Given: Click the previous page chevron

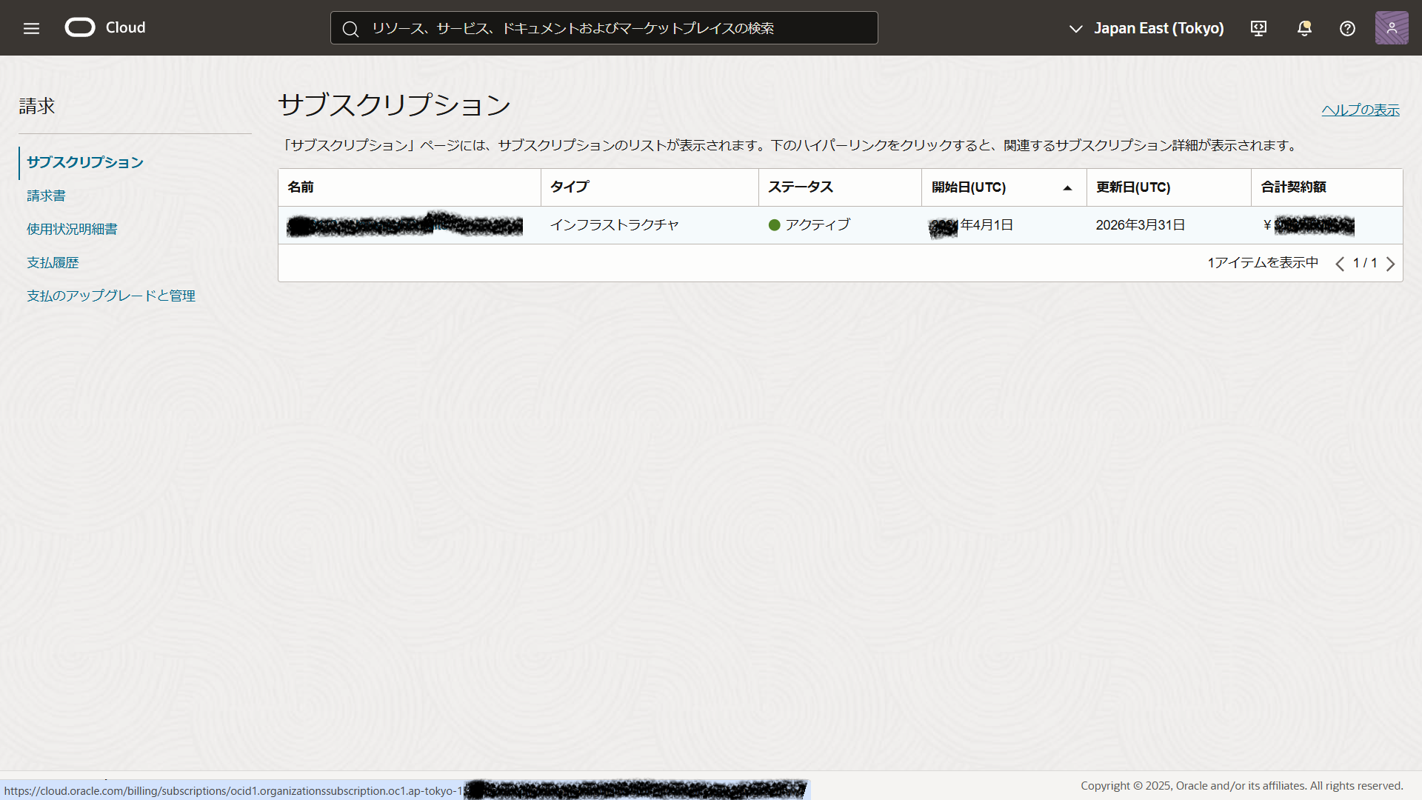Looking at the screenshot, I should (1340, 264).
